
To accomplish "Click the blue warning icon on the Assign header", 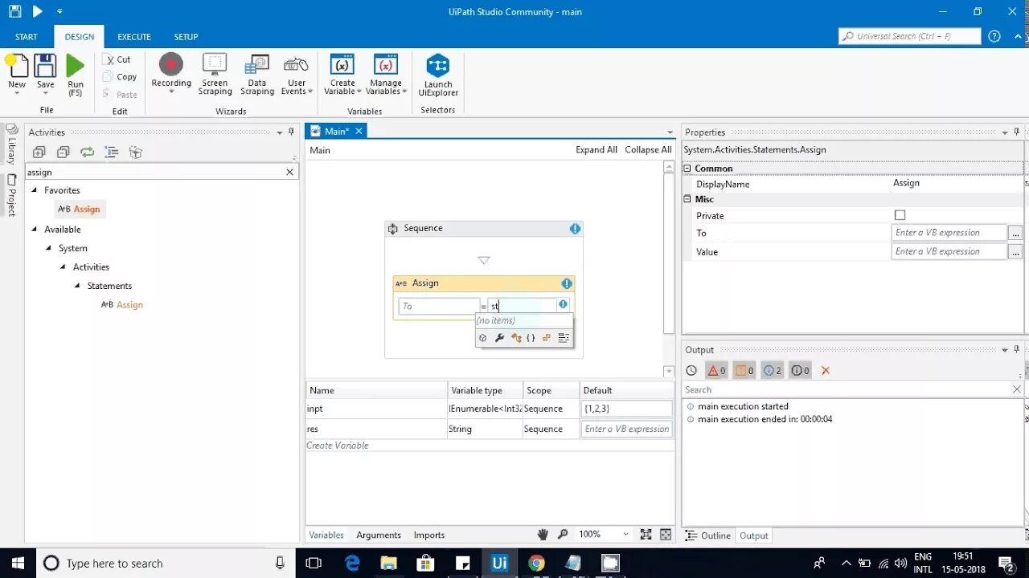I will 567,283.
